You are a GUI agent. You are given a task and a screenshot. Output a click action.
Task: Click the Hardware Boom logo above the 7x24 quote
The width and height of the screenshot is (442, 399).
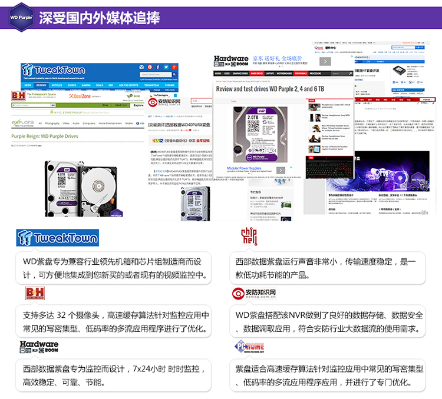pos(39,347)
